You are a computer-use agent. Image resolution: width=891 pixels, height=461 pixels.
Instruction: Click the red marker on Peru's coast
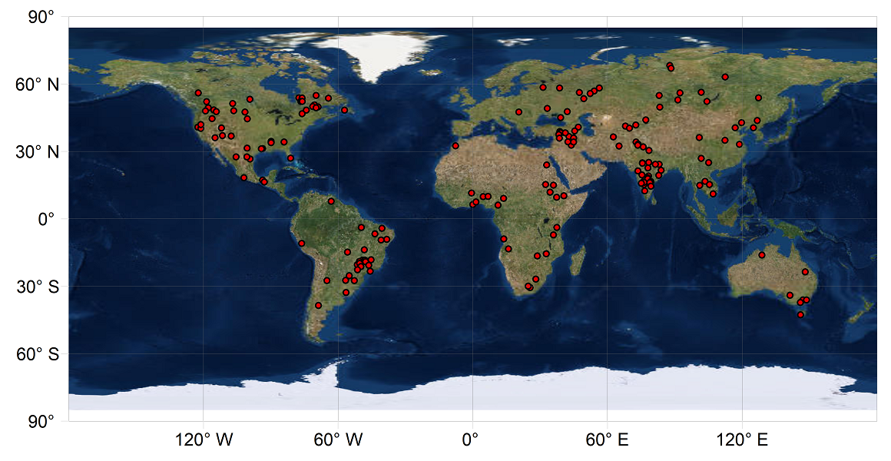point(302,244)
